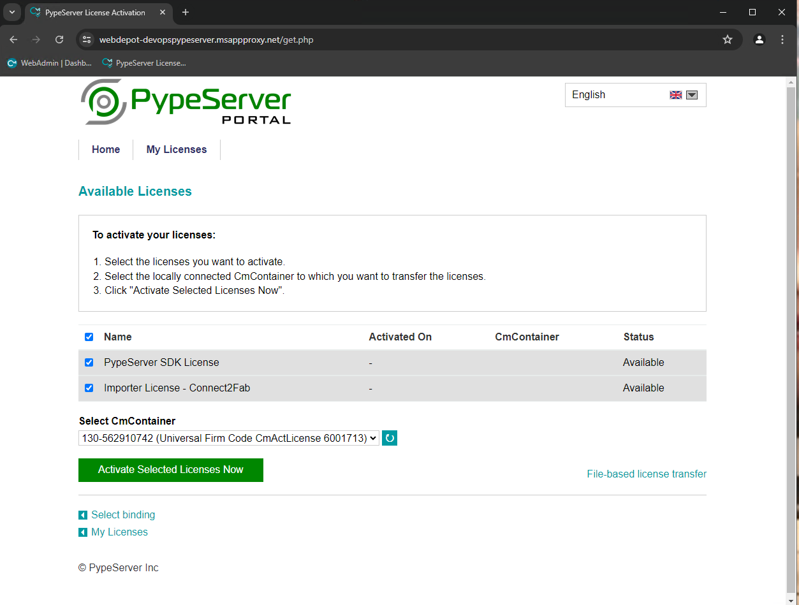
Task: Click the CmContainer column header
Action: pos(527,337)
